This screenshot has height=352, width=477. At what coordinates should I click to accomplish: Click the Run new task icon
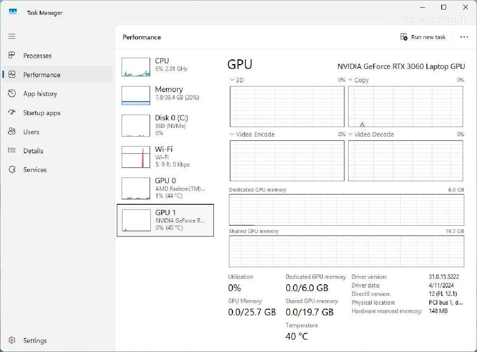coord(404,37)
